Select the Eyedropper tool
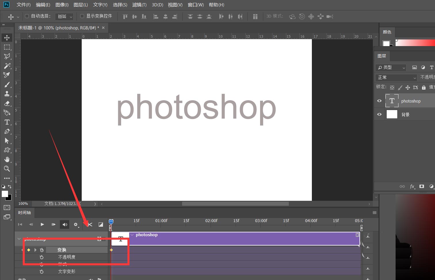The image size is (435, 280). tap(7, 75)
